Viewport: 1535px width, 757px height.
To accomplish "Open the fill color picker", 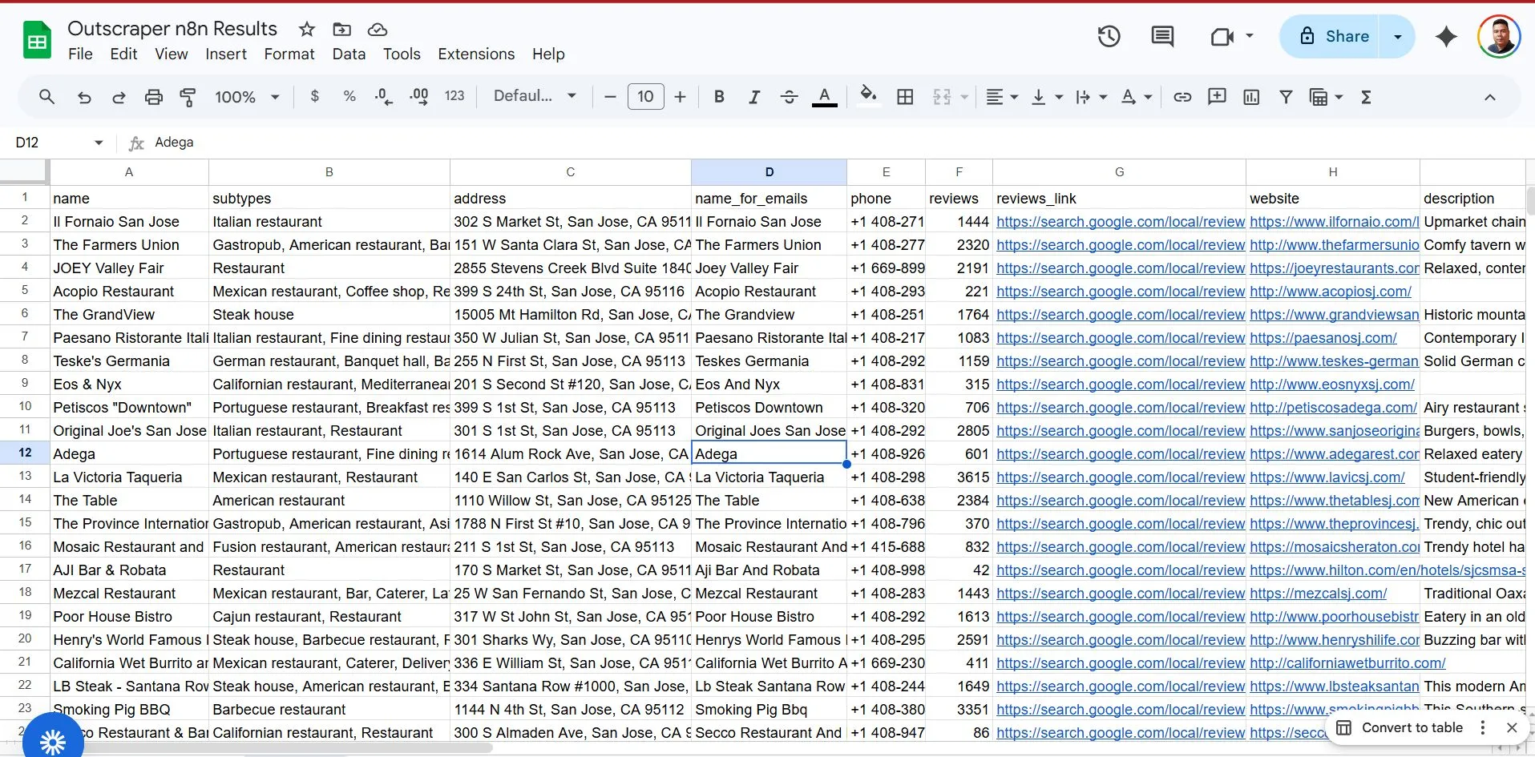I will [868, 97].
